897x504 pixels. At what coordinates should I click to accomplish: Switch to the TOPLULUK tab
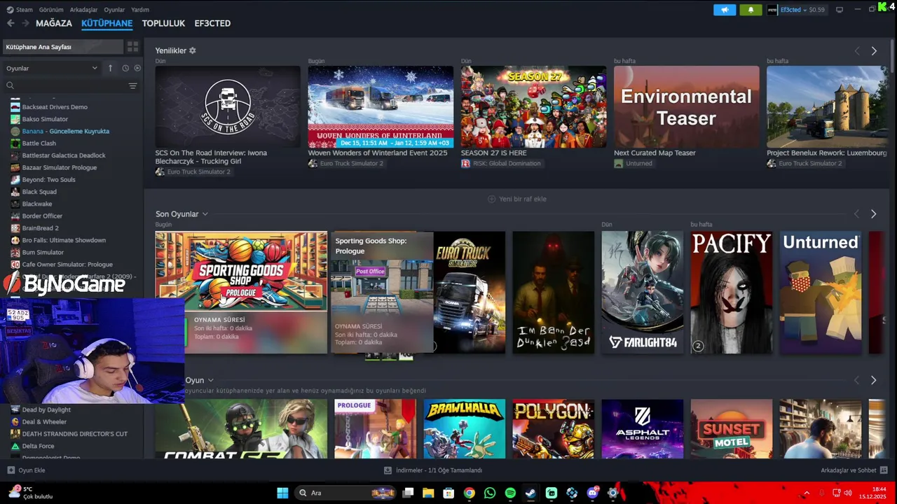[x=163, y=23]
